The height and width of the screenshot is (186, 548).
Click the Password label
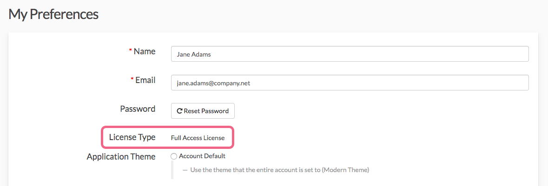(x=138, y=109)
